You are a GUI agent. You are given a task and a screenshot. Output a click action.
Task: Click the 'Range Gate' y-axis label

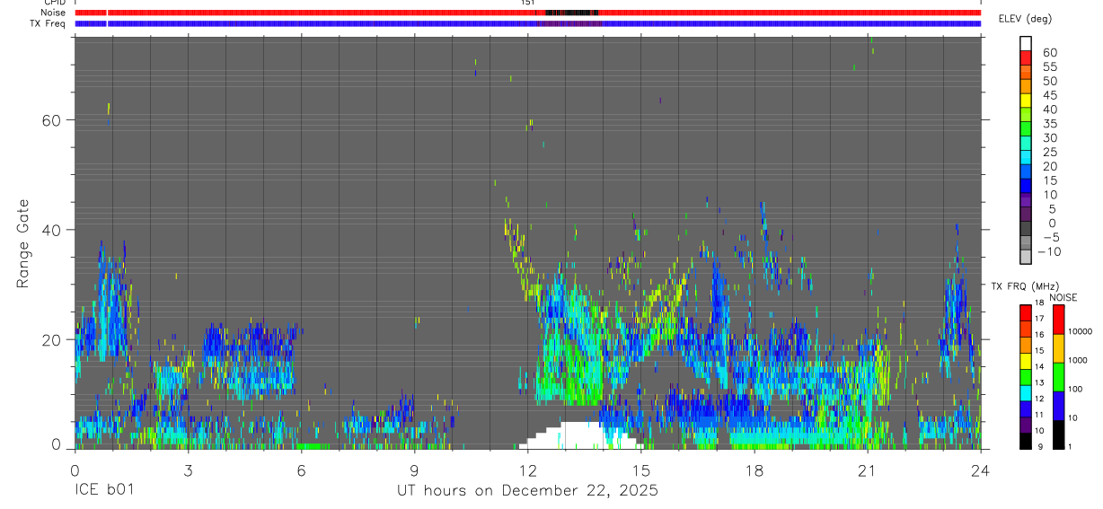click(22, 242)
